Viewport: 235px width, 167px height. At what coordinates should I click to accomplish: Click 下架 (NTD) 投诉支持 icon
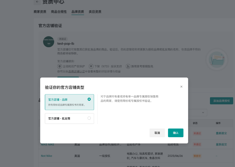[91, 66]
